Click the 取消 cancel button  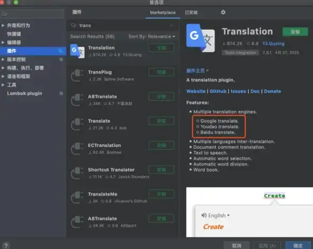click(x=236, y=246)
